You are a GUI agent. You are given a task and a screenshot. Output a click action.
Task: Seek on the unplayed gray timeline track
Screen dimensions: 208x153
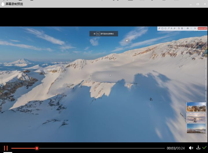tap(102, 148)
